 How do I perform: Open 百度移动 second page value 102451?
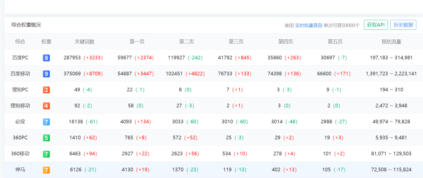point(174,74)
